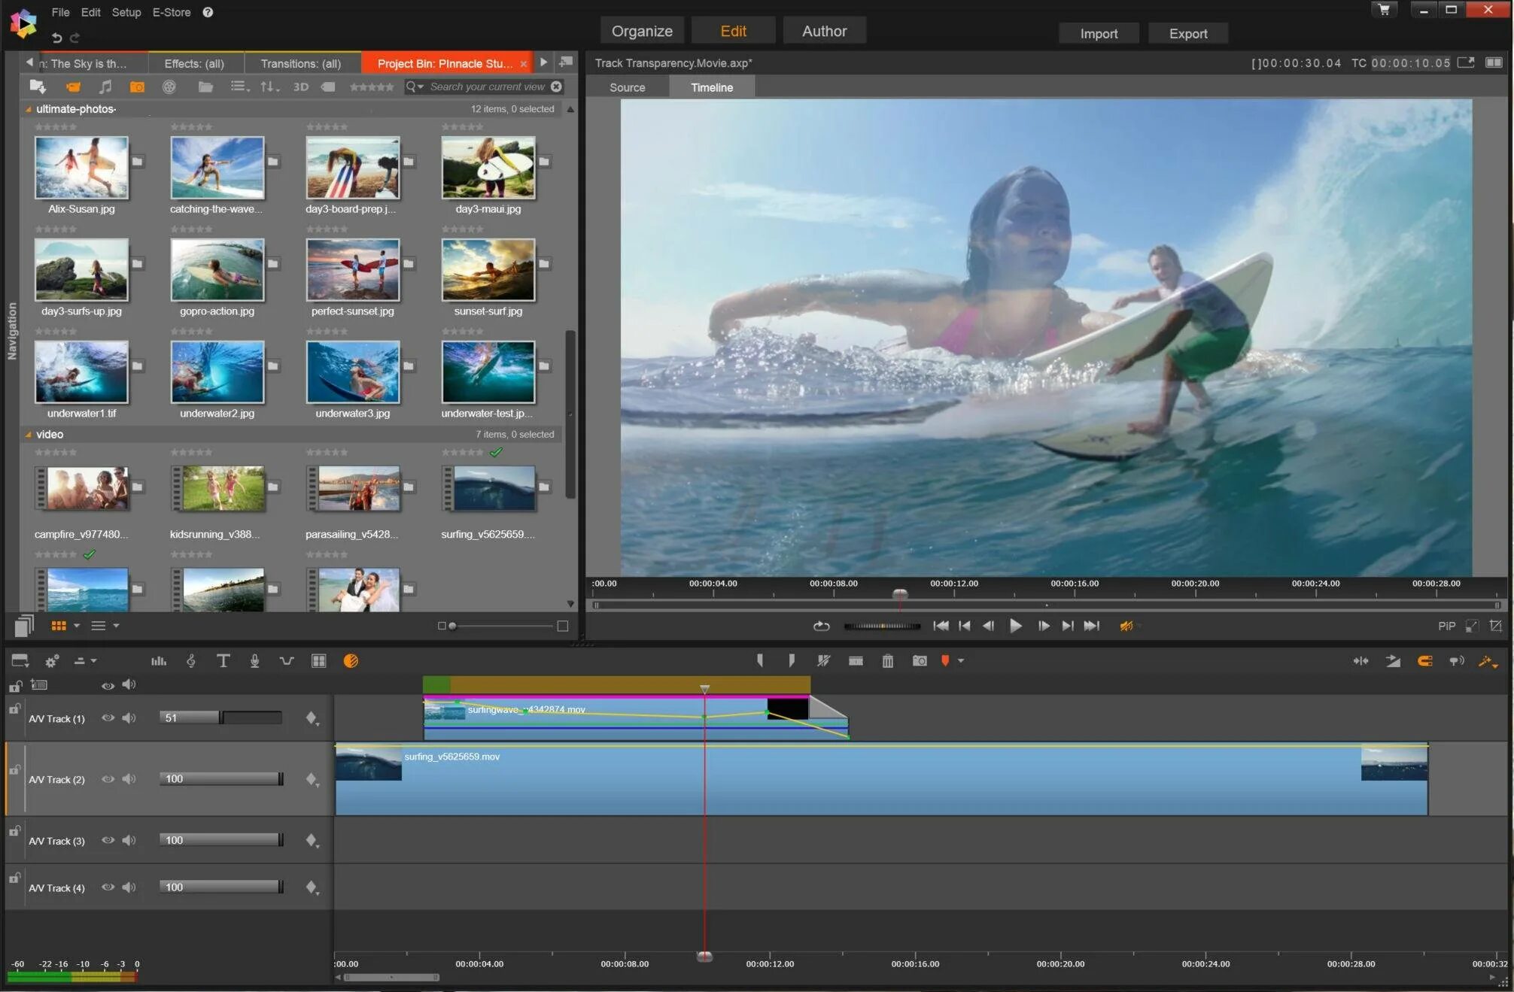Click the PIP picture-in-picture icon
This screenshot has width=1514, height=992.
click(x=1441, y=626)
